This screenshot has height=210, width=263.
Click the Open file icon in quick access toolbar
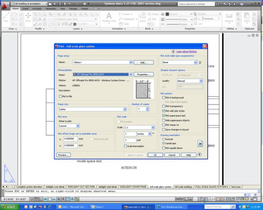coord(55,4)
